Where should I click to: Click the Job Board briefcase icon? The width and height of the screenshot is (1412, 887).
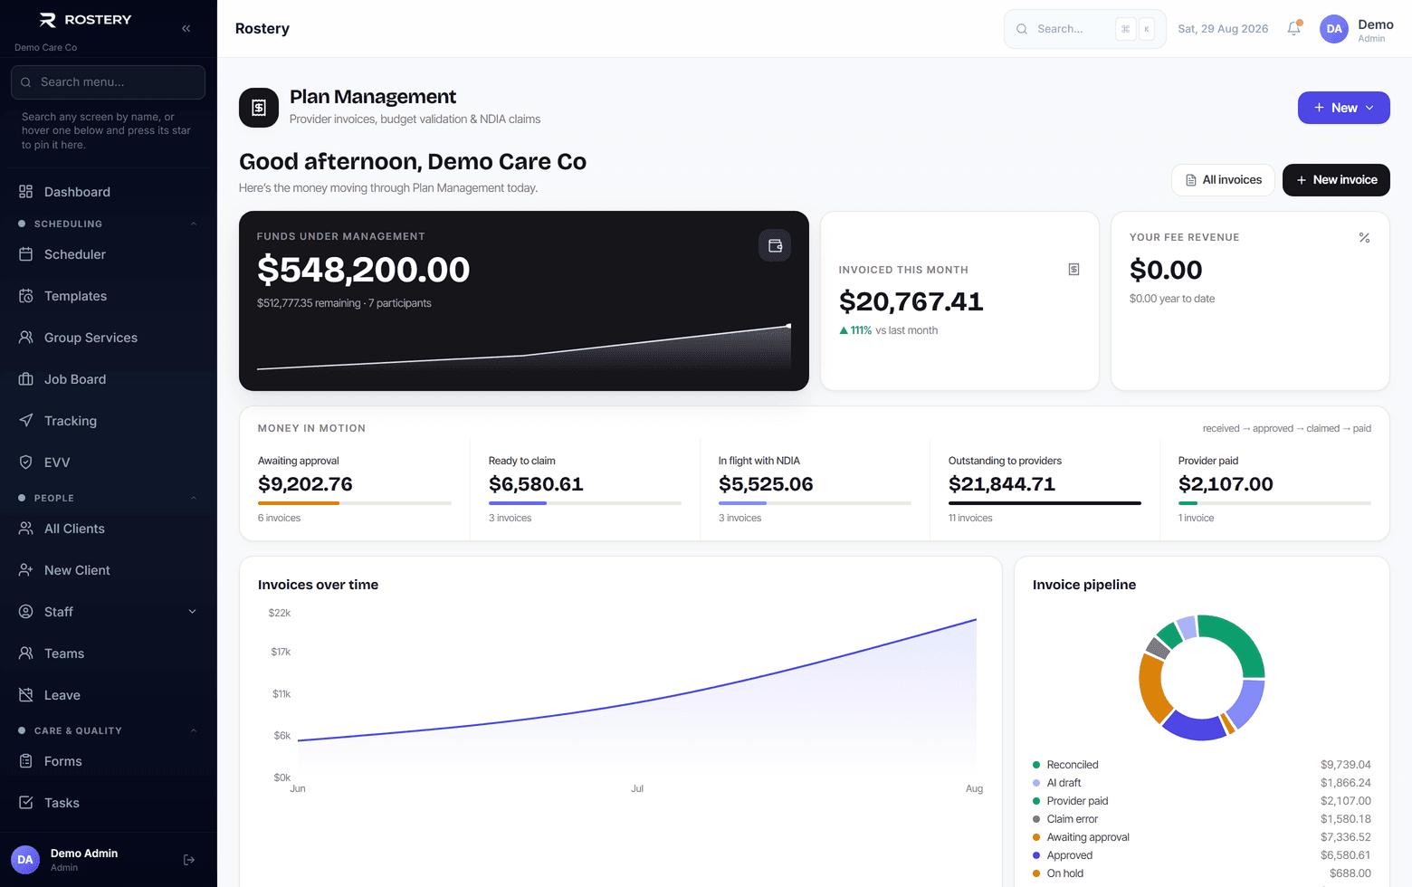pyautogui.click(x=26, y=379)
